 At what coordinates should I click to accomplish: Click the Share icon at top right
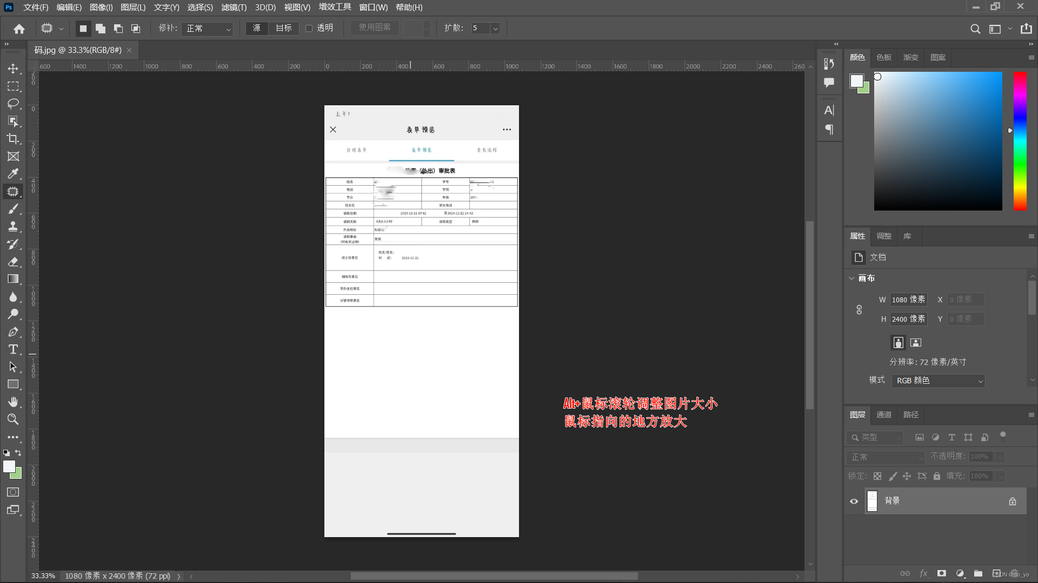[x=1026, y=29]
